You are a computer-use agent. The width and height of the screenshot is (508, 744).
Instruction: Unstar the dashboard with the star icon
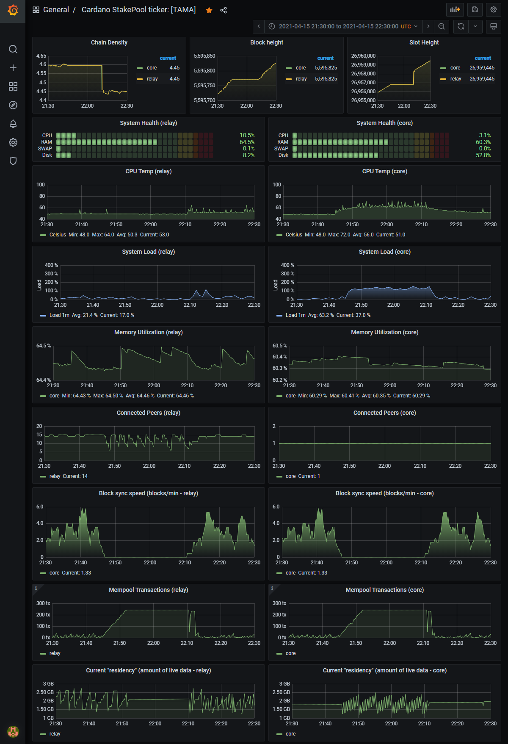209,10
